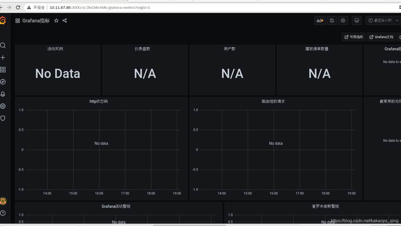Click the N/A value in 用户数
Screen dimensions: 401x226
[232, 73]
